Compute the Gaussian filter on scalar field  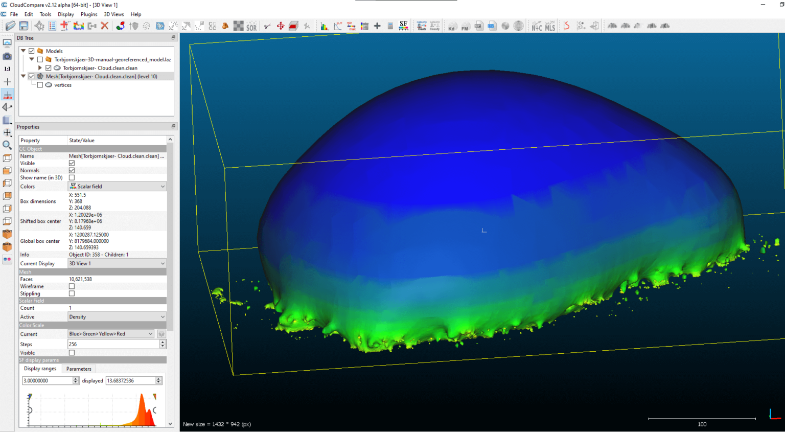click(337, 26)
